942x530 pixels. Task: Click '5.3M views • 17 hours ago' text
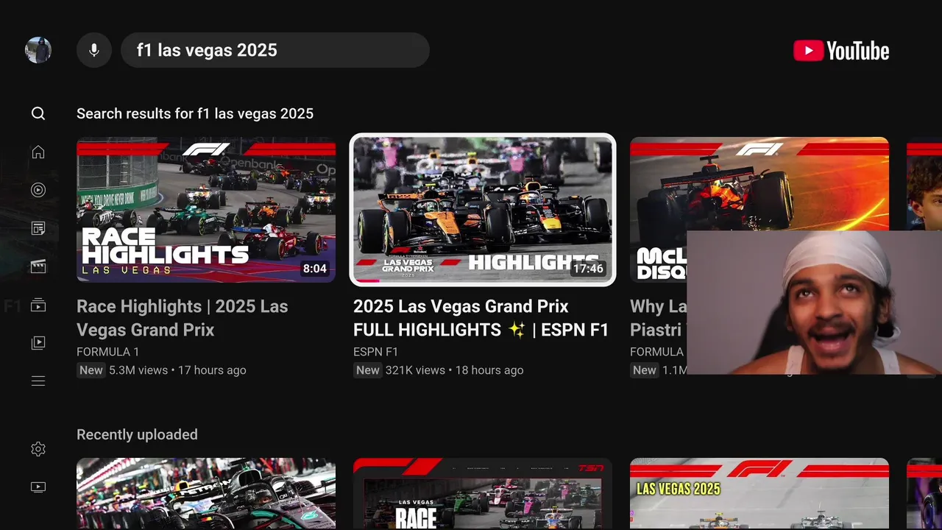click(x=177, y=370)
